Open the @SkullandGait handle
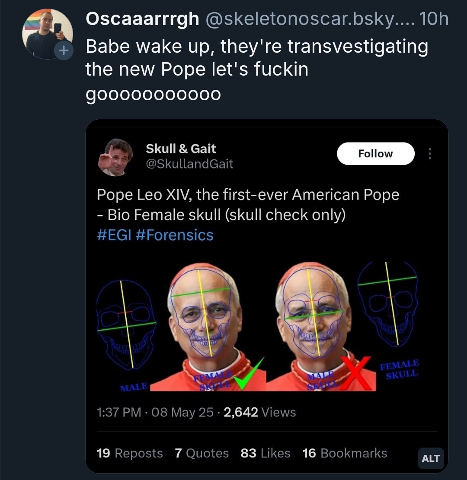The image size is (467, 480). click(x=189, y=164)
